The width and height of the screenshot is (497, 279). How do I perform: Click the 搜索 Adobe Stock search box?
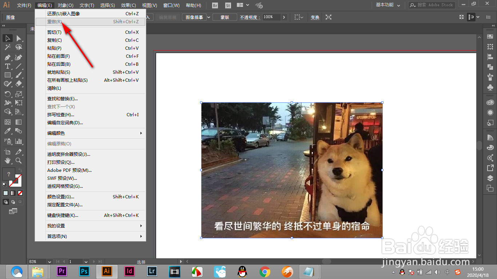(x=432, y=5)
